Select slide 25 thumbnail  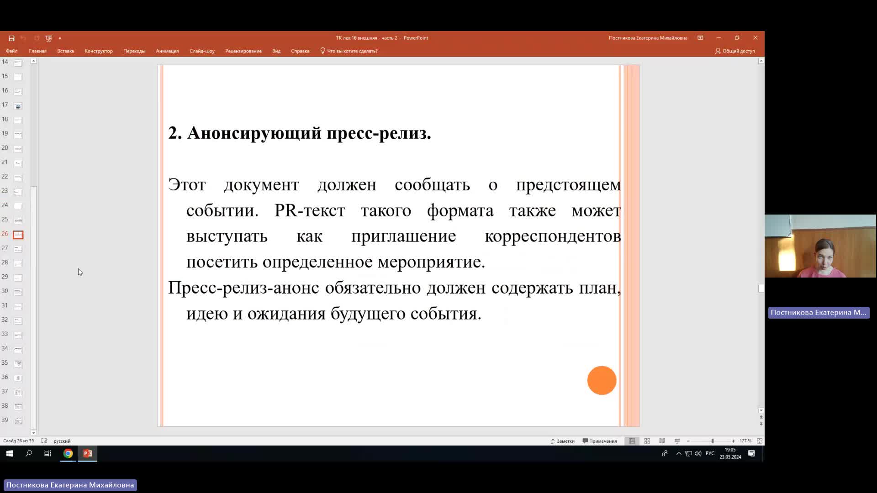tap(18, 220)
